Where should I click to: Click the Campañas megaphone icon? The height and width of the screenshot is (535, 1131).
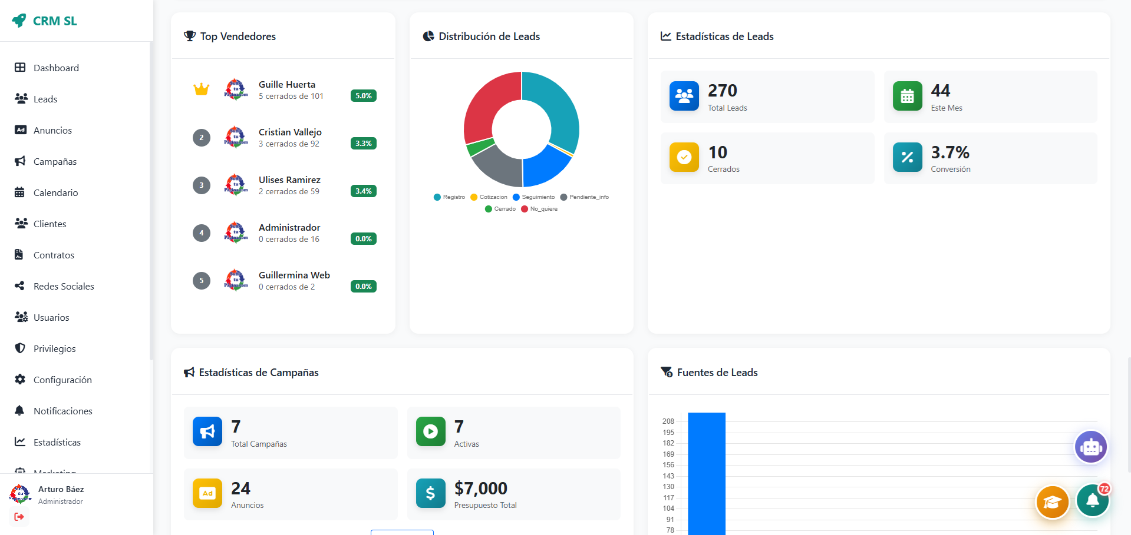21,161
